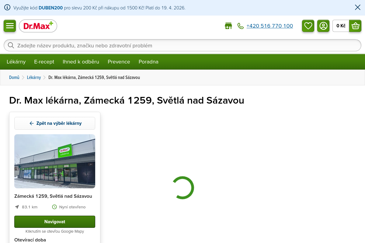Focus the product search input field

click(182, 46)
